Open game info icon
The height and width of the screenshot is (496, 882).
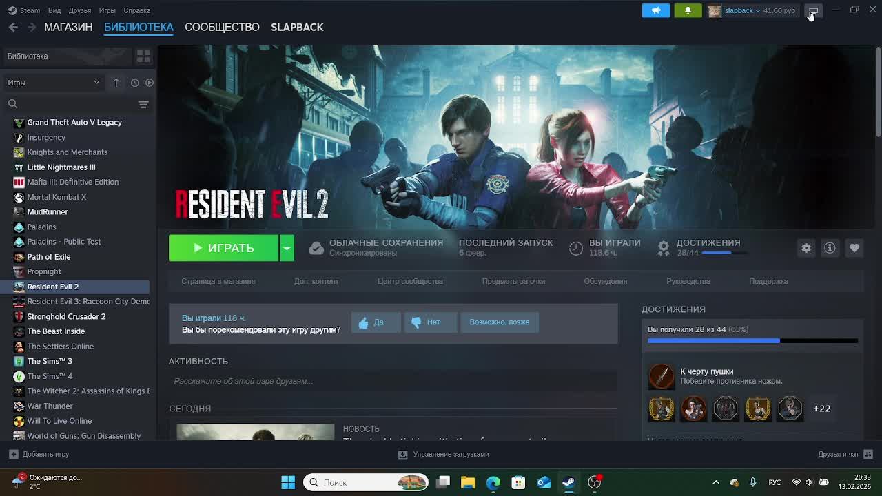tap(830, 248)
